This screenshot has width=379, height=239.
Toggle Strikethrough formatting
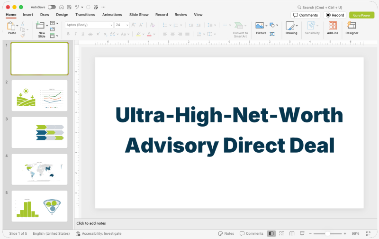point(90,34)
